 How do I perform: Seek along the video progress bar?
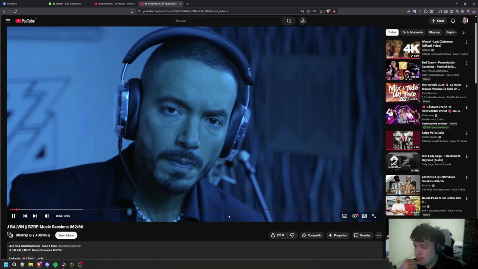click(194, 210)
